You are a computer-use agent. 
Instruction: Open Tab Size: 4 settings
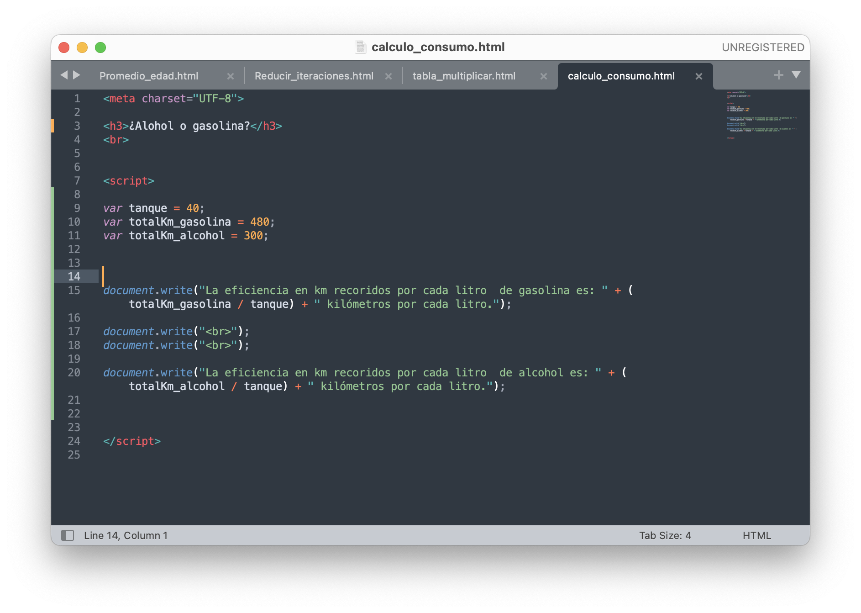click(x=665, y=535)
